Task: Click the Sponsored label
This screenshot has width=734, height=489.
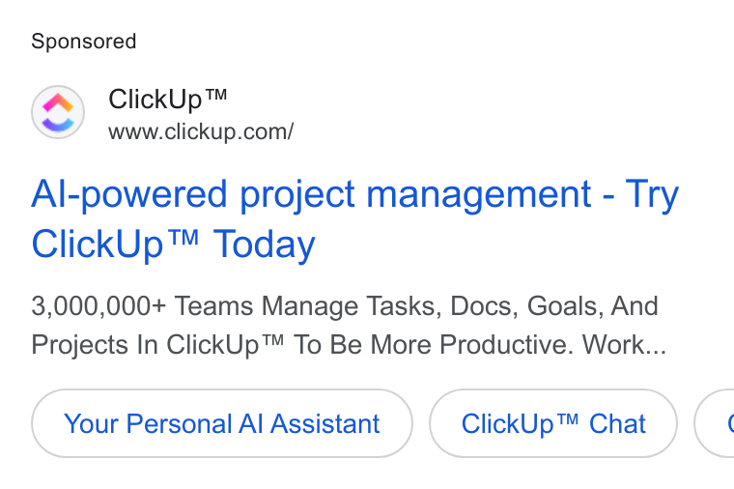Action: (84, 42)
